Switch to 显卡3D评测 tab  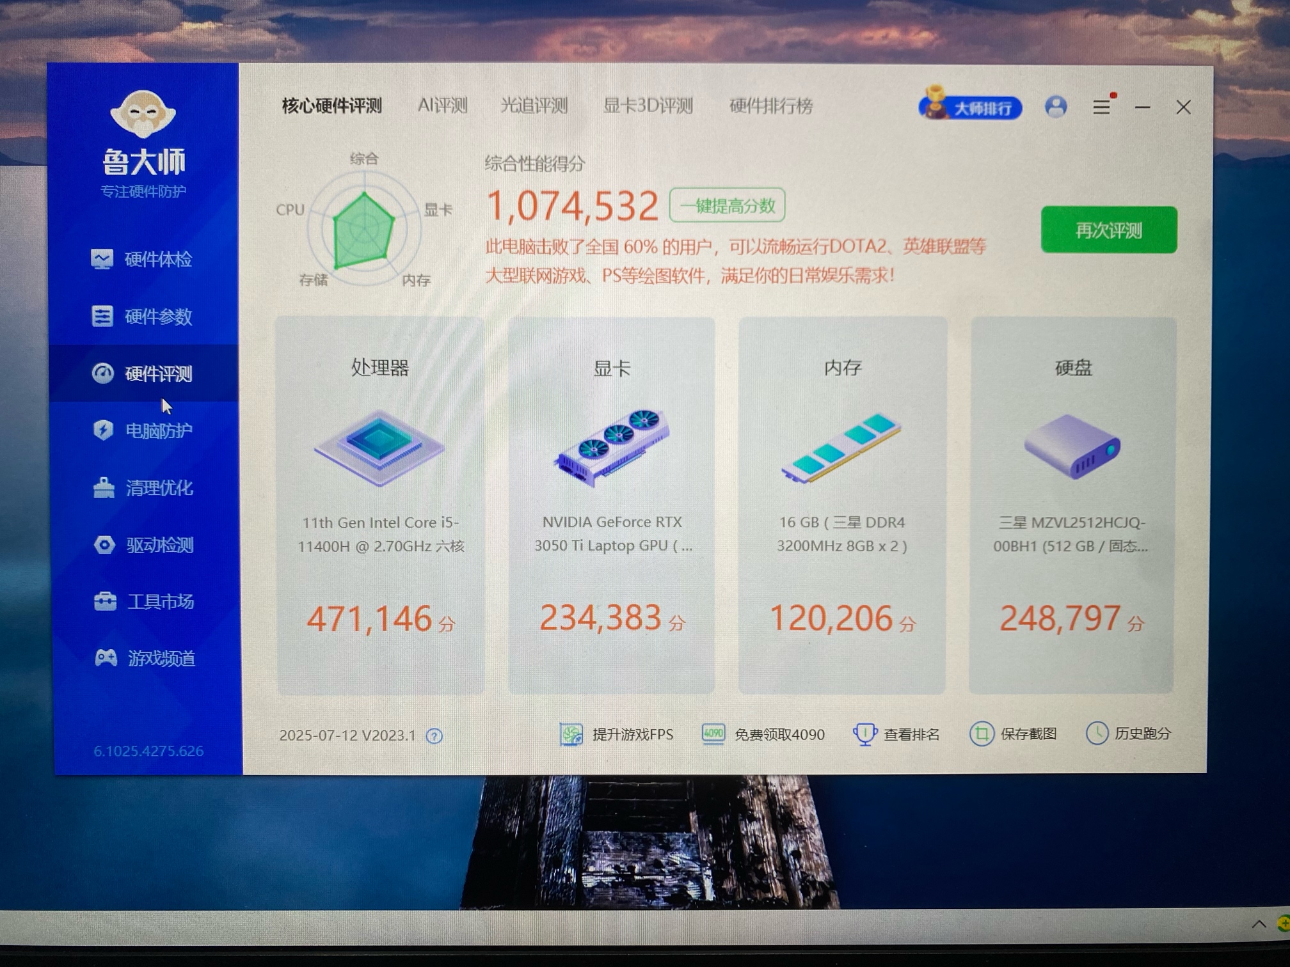(648, 106)
